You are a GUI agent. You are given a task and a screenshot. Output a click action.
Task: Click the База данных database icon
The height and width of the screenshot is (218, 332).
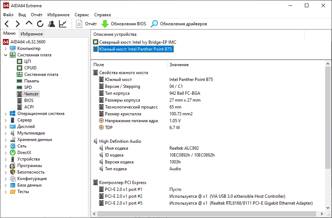[x=13, y=185]
